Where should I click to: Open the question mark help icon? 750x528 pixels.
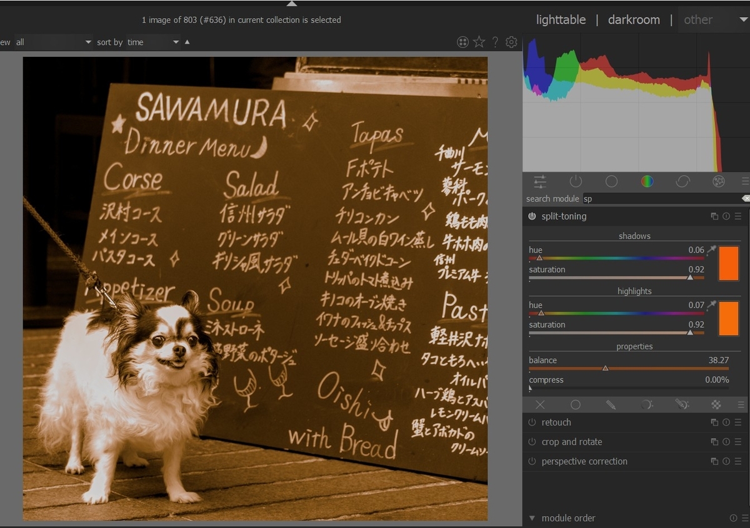click(495, 42)
